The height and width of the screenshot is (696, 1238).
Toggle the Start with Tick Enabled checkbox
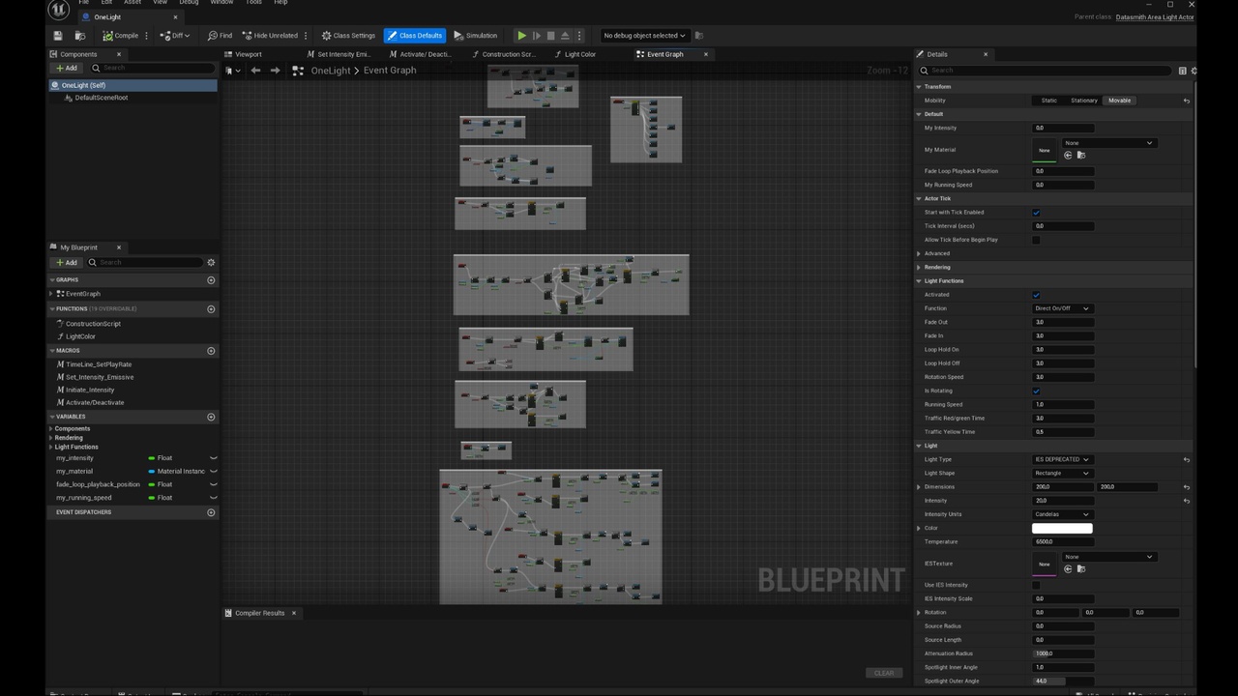(x=1036, y=213)
